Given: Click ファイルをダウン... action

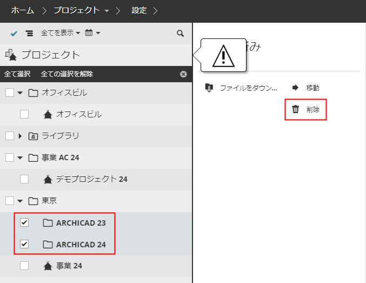Looking at the screenshot, I should click(249, 88).
